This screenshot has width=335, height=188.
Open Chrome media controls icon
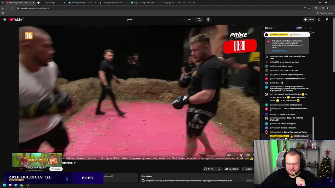point(323,8)
